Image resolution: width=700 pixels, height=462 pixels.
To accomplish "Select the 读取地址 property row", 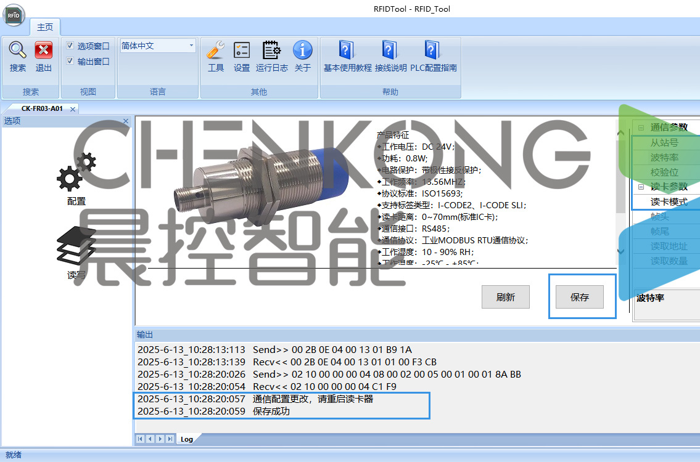I will click(x=667, y=246).
